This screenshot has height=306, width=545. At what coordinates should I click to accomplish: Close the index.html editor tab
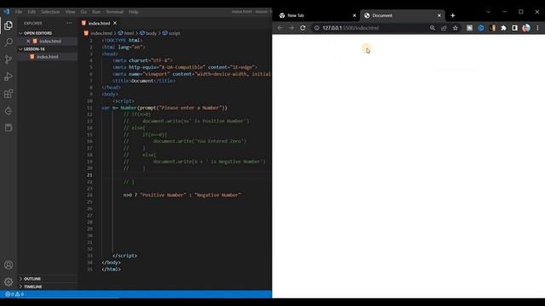tap(115, 23)
